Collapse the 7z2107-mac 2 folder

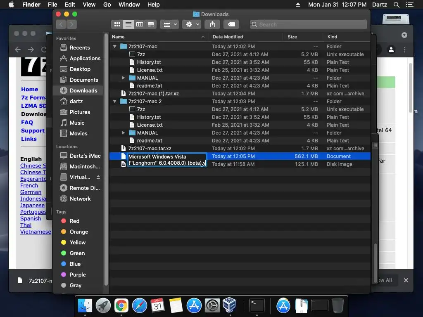pyautogui.click(x=115, y=102)
